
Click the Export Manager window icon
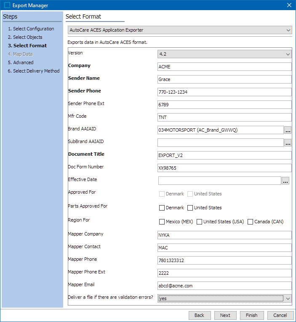7,5
